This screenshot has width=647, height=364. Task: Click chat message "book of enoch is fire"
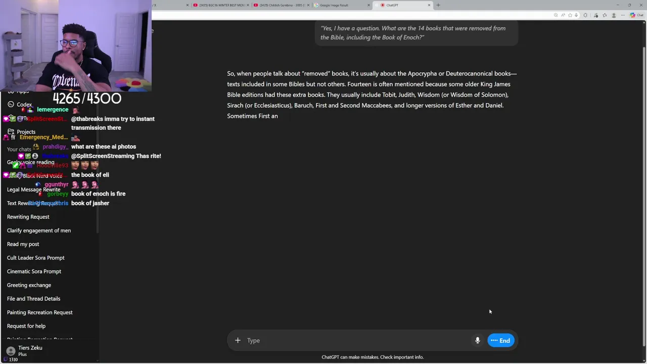tap(98, 194)
